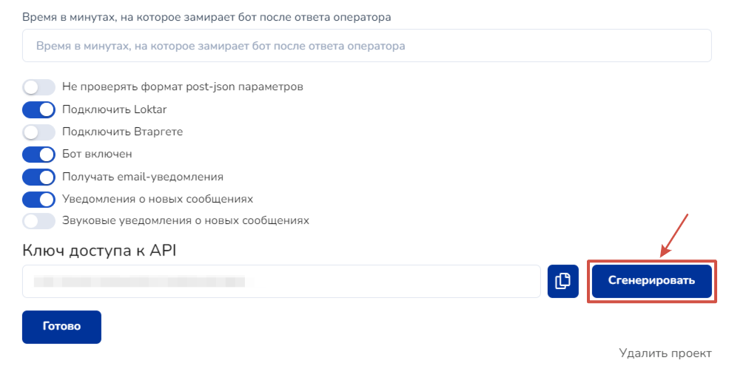Enable the Подключить Втаргете switch
Viewport: 729px width, 377px height.
[39, 132]
